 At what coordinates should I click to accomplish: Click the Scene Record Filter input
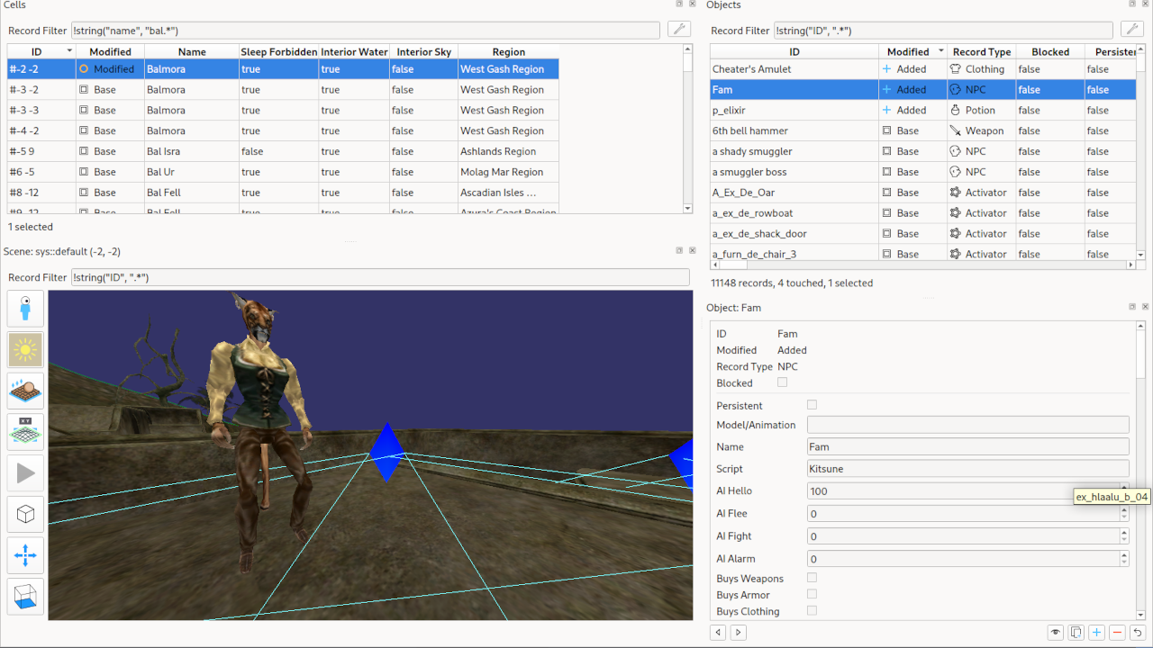coord(380,277)
